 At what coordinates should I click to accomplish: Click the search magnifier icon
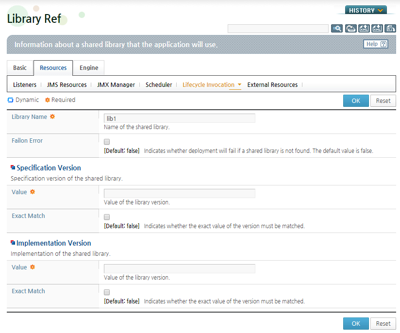pos(337,29)
